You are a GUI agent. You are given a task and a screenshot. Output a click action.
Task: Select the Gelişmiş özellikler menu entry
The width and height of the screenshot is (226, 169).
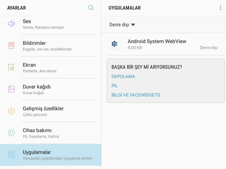51,111
